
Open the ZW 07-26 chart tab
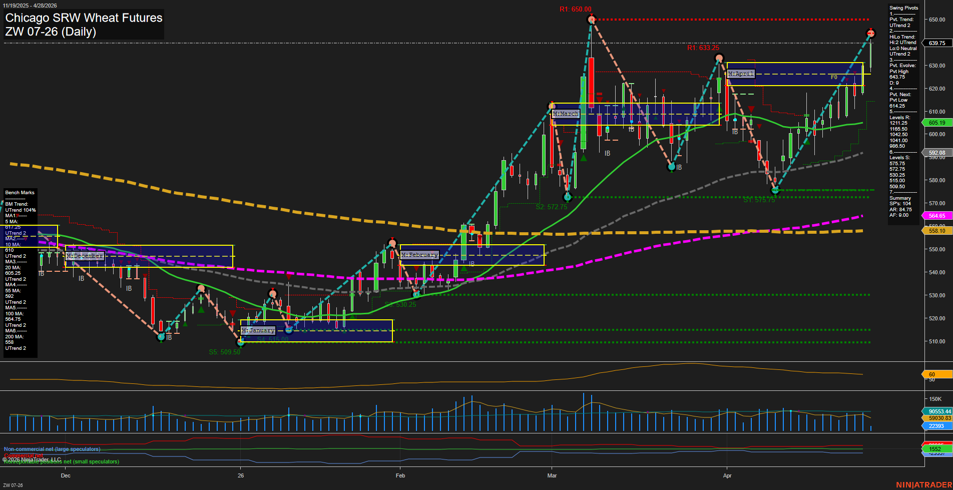tap(14, 484)
